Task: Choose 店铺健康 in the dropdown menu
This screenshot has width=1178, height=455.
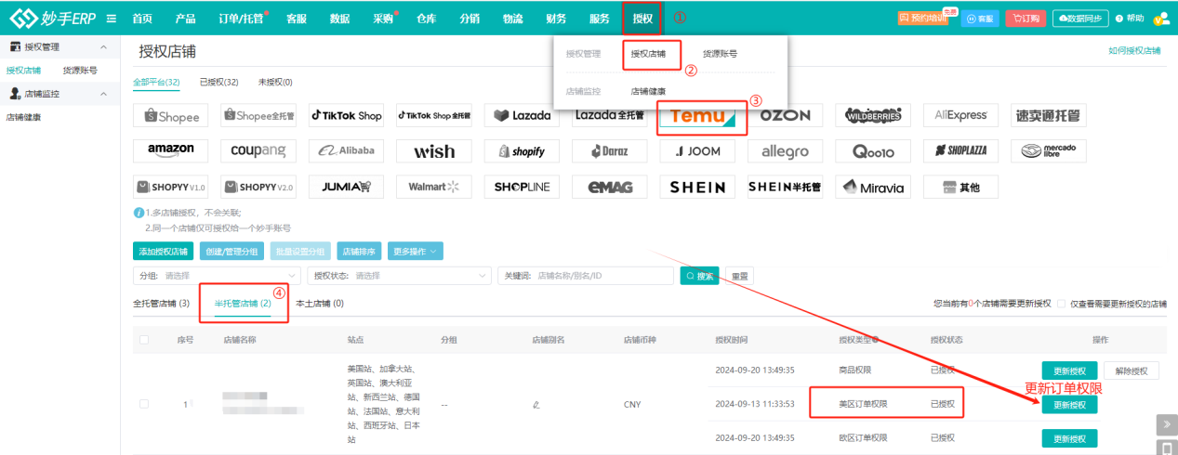Action: (x=648, y=92)
